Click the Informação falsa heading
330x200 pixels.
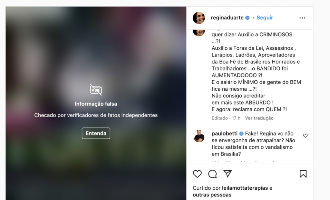96,104
